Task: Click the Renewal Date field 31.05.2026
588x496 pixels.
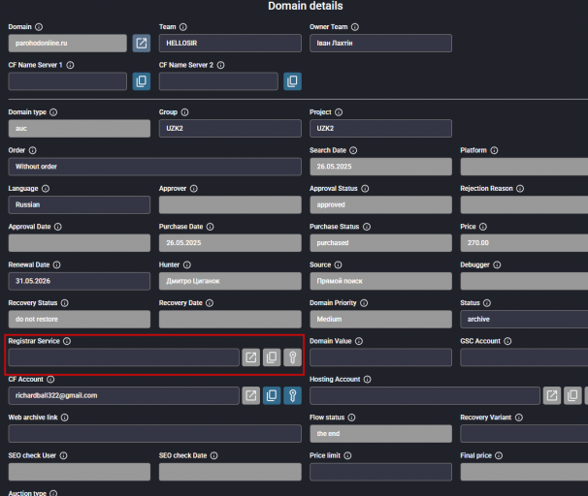Action: (x=80, y=281)
